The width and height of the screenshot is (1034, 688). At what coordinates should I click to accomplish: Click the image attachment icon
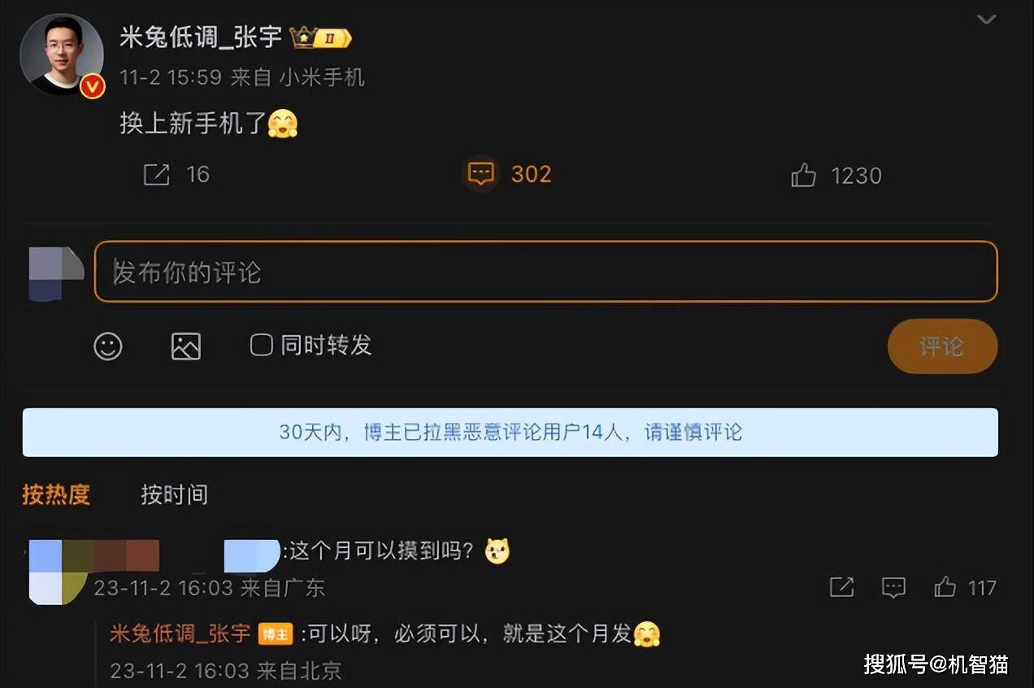coord(186,346)
